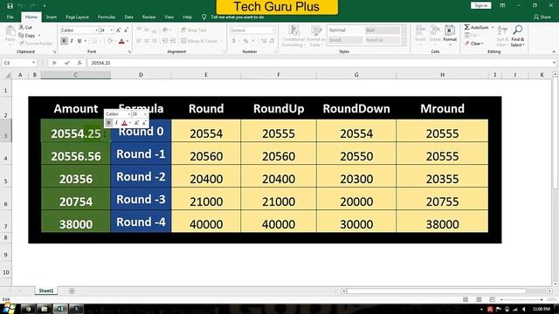Switch to the Page Layout tab

point(77,17)
